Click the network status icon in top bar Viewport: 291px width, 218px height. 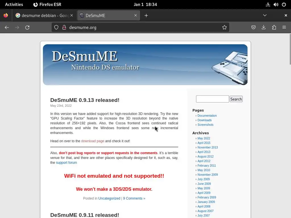pyautogui.click(x=268, y=5)
